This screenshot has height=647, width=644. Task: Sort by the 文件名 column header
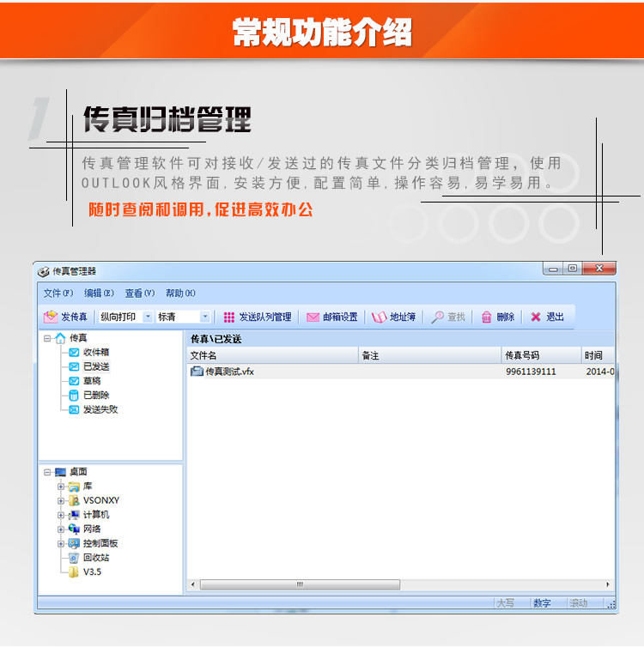[272, 355]
